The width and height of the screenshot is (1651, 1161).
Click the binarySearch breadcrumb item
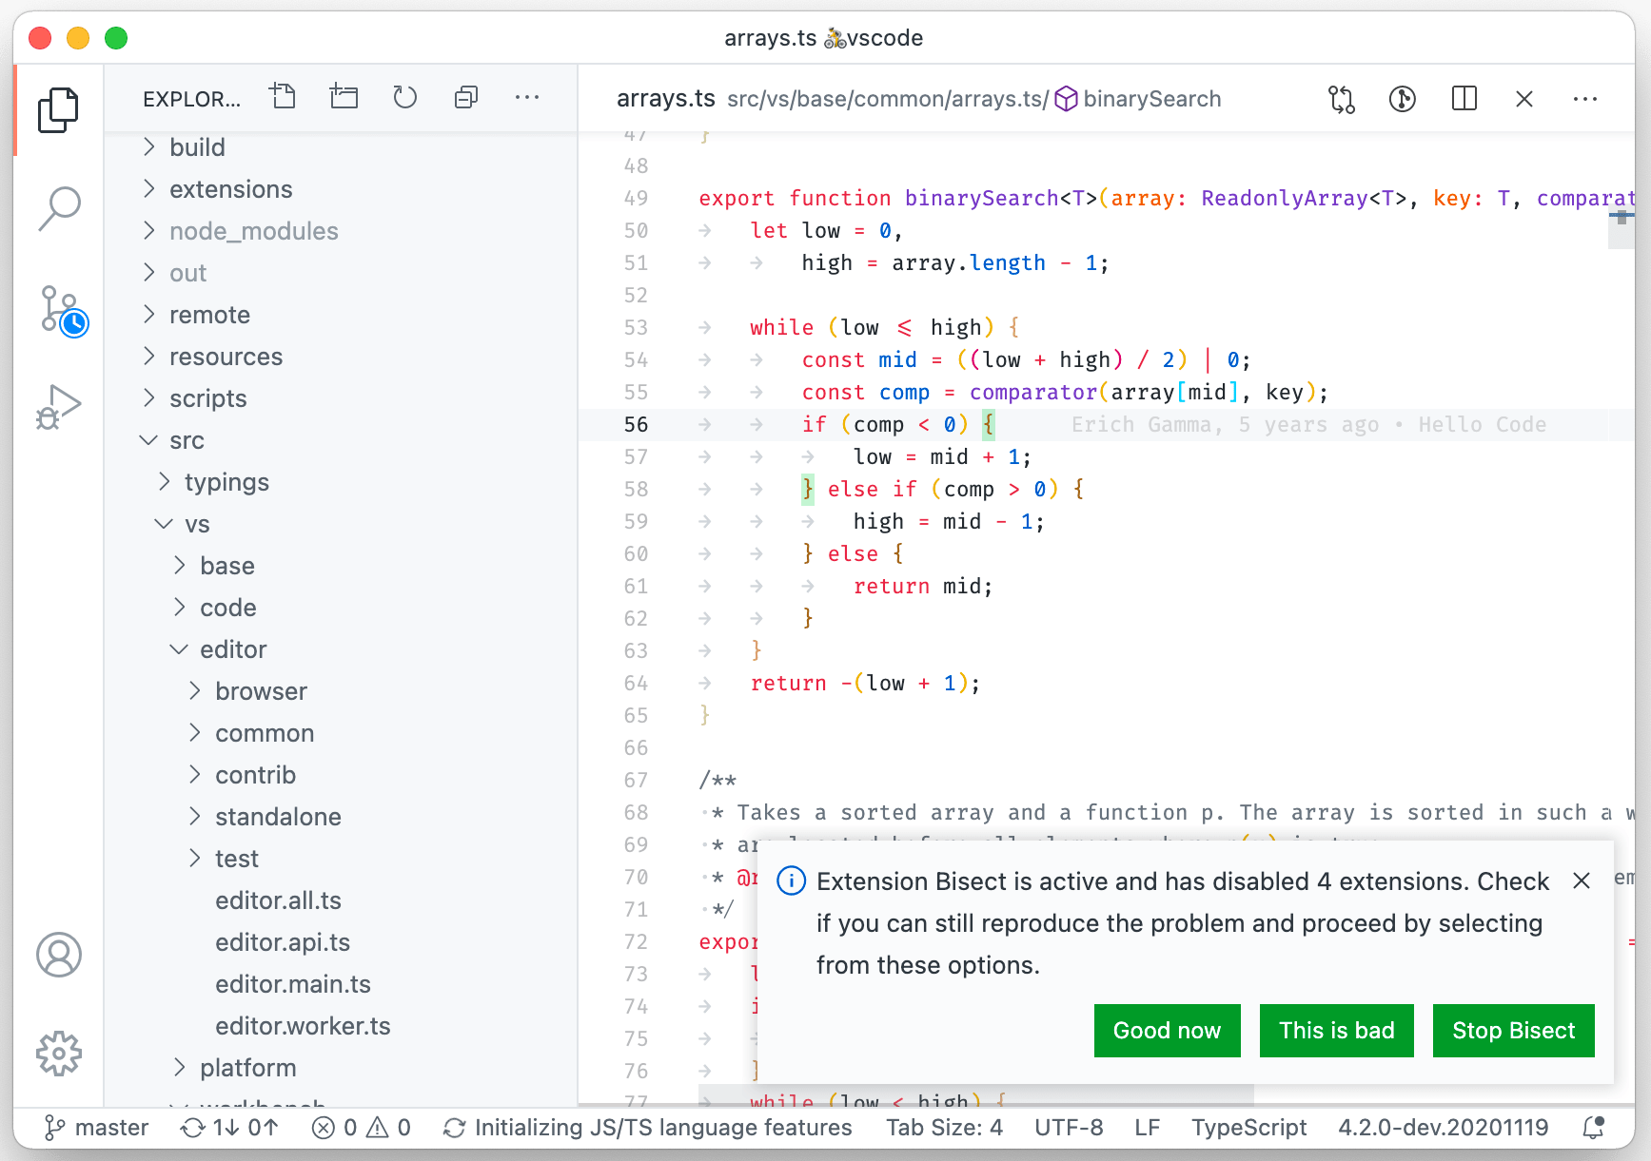tap(1151, 99)
